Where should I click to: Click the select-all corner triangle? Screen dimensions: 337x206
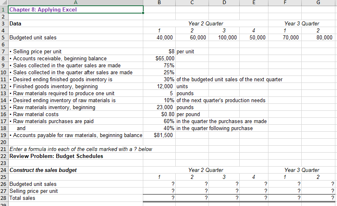click(x=4, y=2)
